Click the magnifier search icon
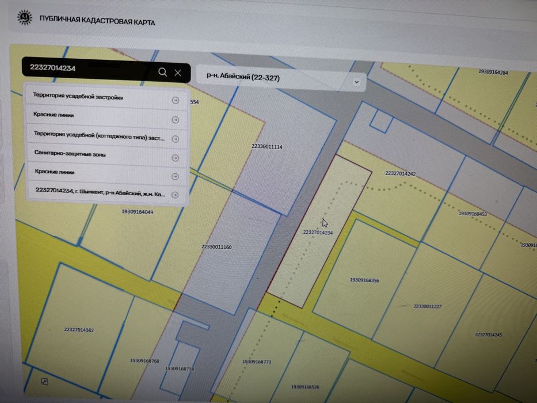537x403 pixels. pos(163,72)
